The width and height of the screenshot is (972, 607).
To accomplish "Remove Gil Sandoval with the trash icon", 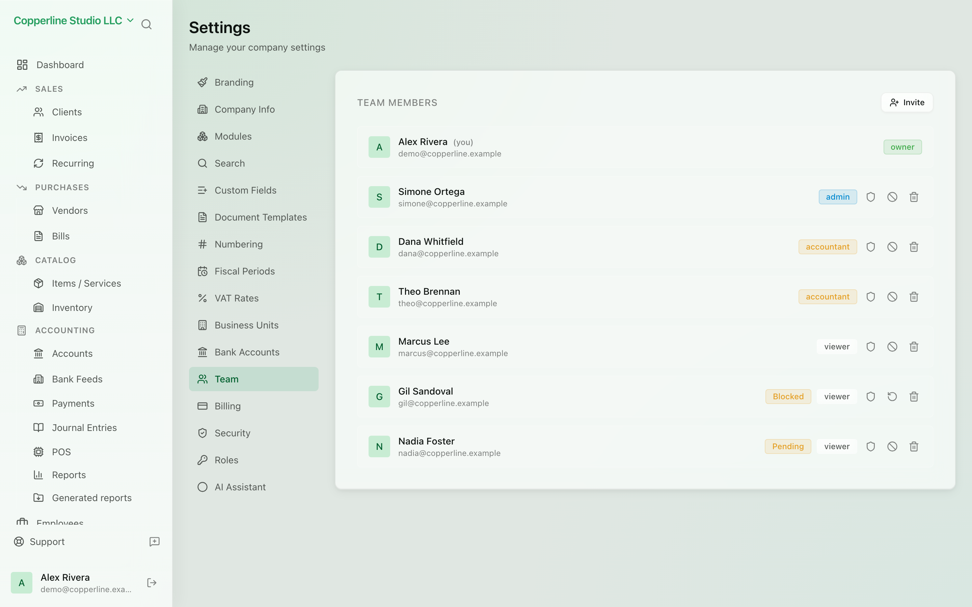I will [x=914, y=397].
